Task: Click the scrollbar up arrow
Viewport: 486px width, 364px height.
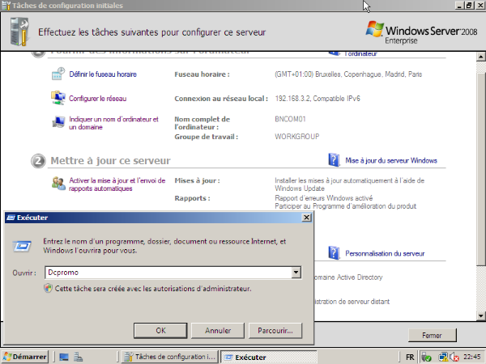Action: (480, 57)
